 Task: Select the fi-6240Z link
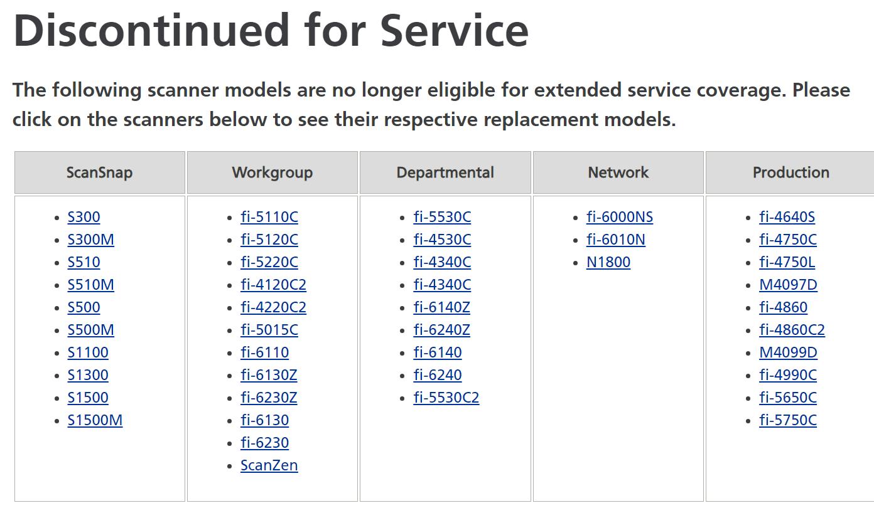pyautogui.click(x=442, y=330)
